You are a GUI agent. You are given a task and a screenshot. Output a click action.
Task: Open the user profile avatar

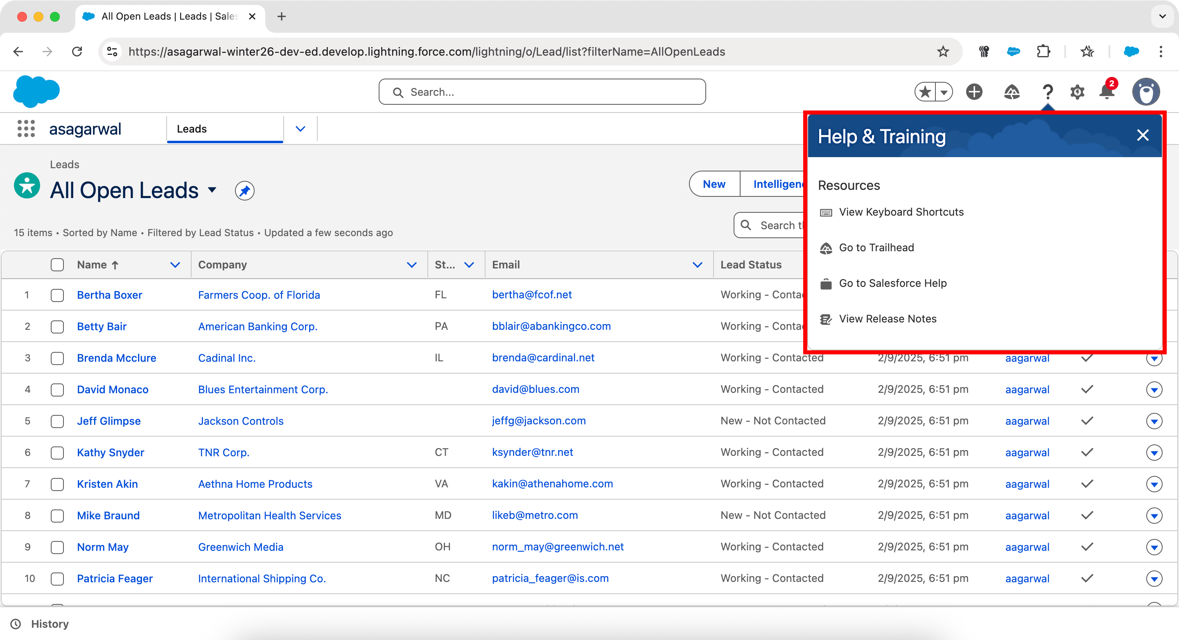tap(1146, 92)
